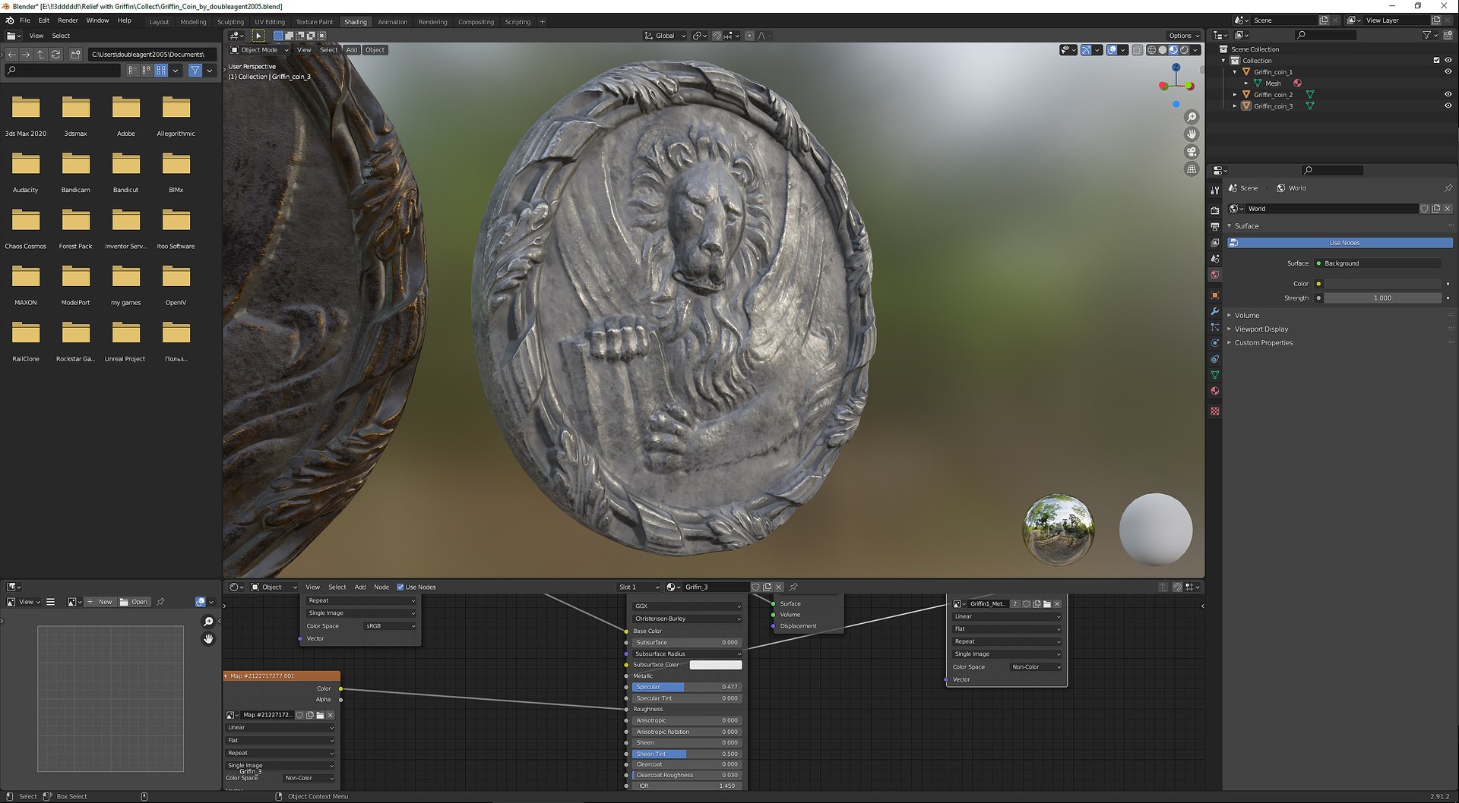1459x803 pixels.
Task: Open the Color Space sRGB dropdown
Action: pyautogui.click(x=391, y=626)
